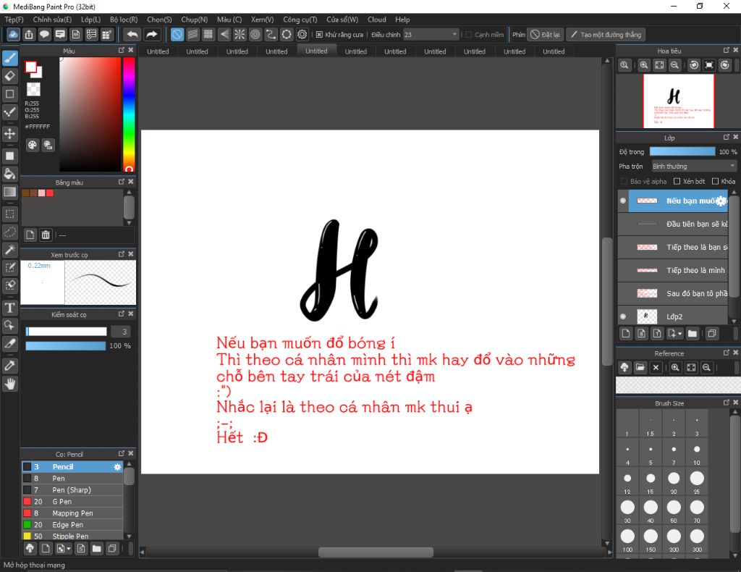Activate the Lasso selection tool
Viewport: 741px width, 572px height.
pyautogui.click(x=10, y=232)
